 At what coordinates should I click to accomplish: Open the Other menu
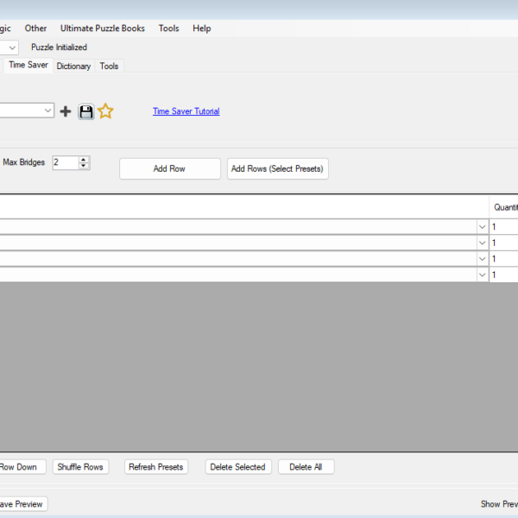tap(35, 28)
